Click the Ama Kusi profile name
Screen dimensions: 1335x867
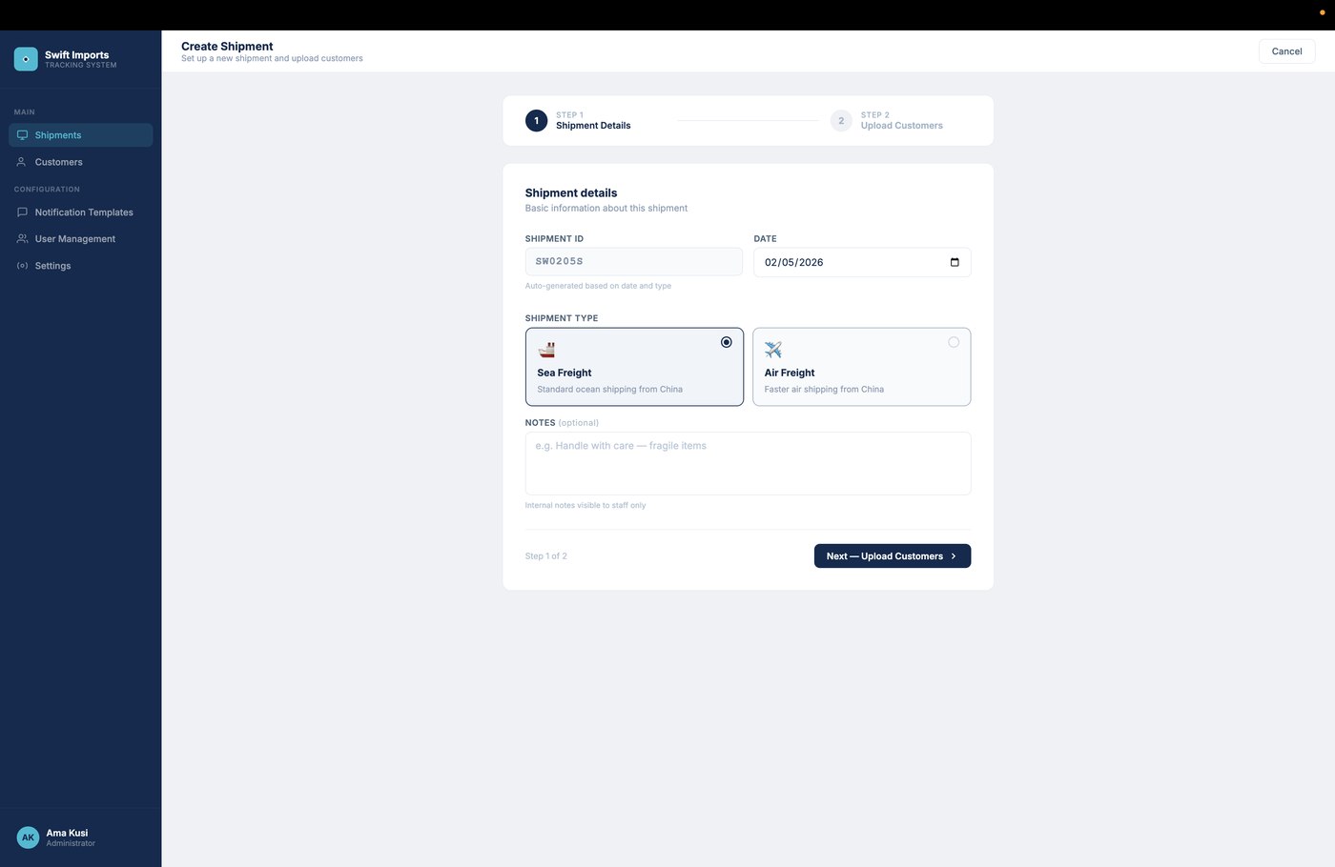[x=67, y=833]
